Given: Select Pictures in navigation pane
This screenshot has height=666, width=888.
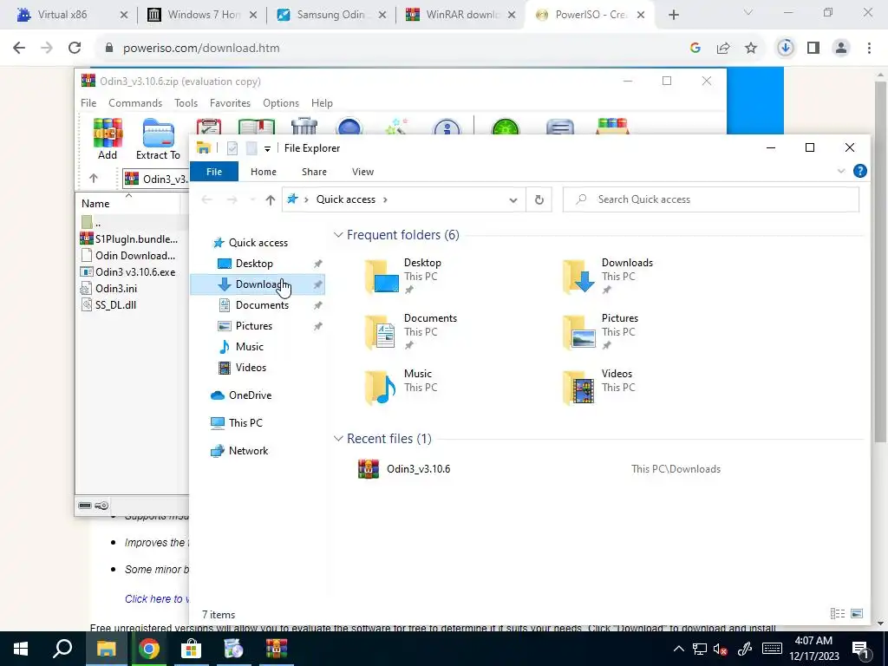Looking at the screenshot, I should [x=254, y=326].
